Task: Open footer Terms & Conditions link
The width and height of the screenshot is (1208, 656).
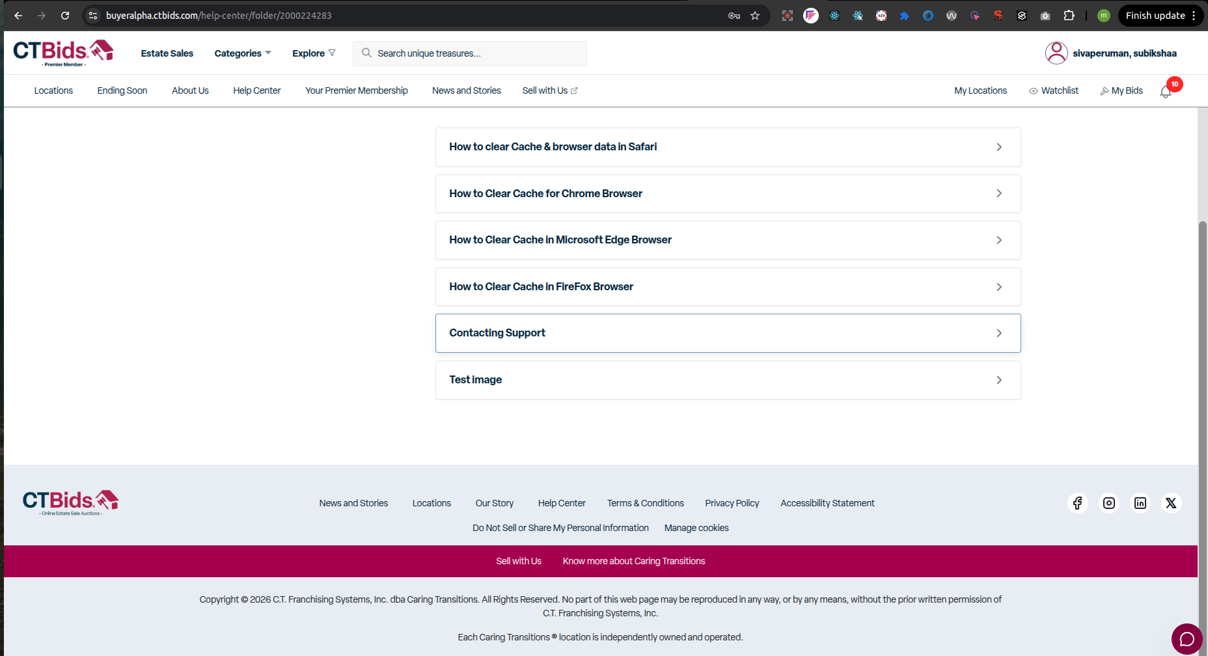Action: point(646,503)
